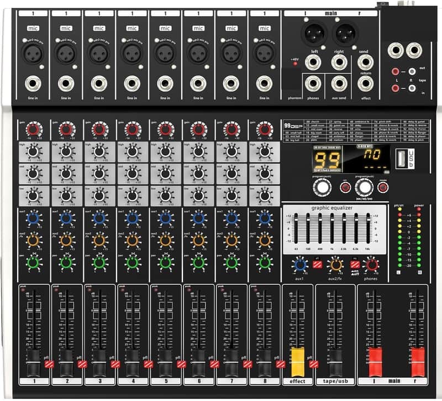
Task: Toggle the red button beside master aux1 knob
Action: (x=317, y=265)
